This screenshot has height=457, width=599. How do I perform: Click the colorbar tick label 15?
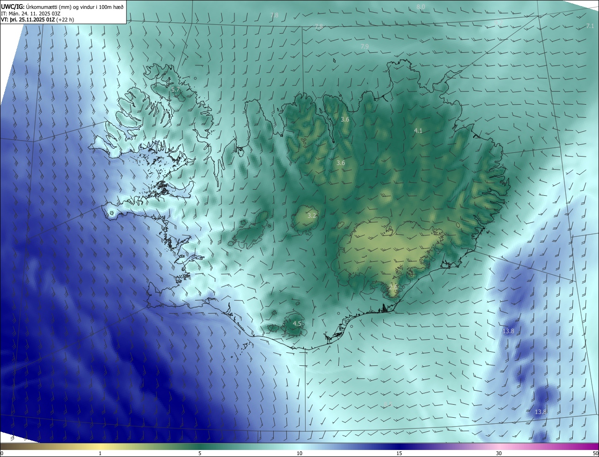(399, 454)
